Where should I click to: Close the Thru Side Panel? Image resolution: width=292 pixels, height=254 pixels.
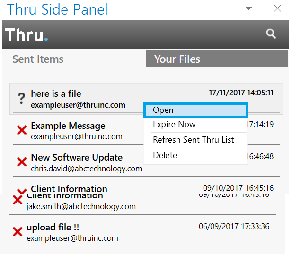(x=278, y=8)
